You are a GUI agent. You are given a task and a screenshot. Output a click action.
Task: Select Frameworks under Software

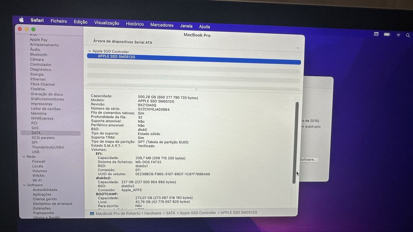click(x=43, y=213)
